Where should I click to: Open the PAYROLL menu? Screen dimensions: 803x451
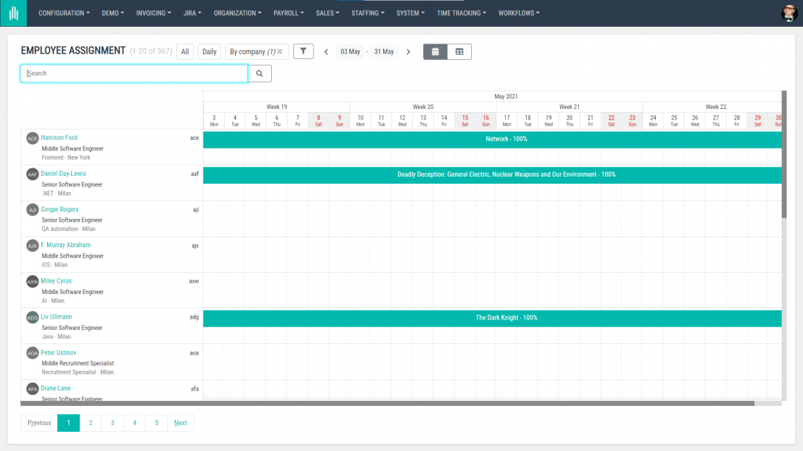(288, 13)
